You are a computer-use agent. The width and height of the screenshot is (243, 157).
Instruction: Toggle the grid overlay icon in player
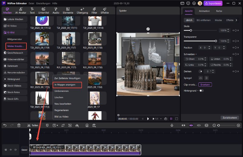click(x=171, y=119)
